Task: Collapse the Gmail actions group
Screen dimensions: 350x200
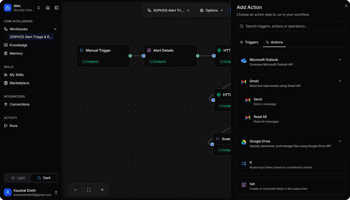Action: click(x=340, y=81)
